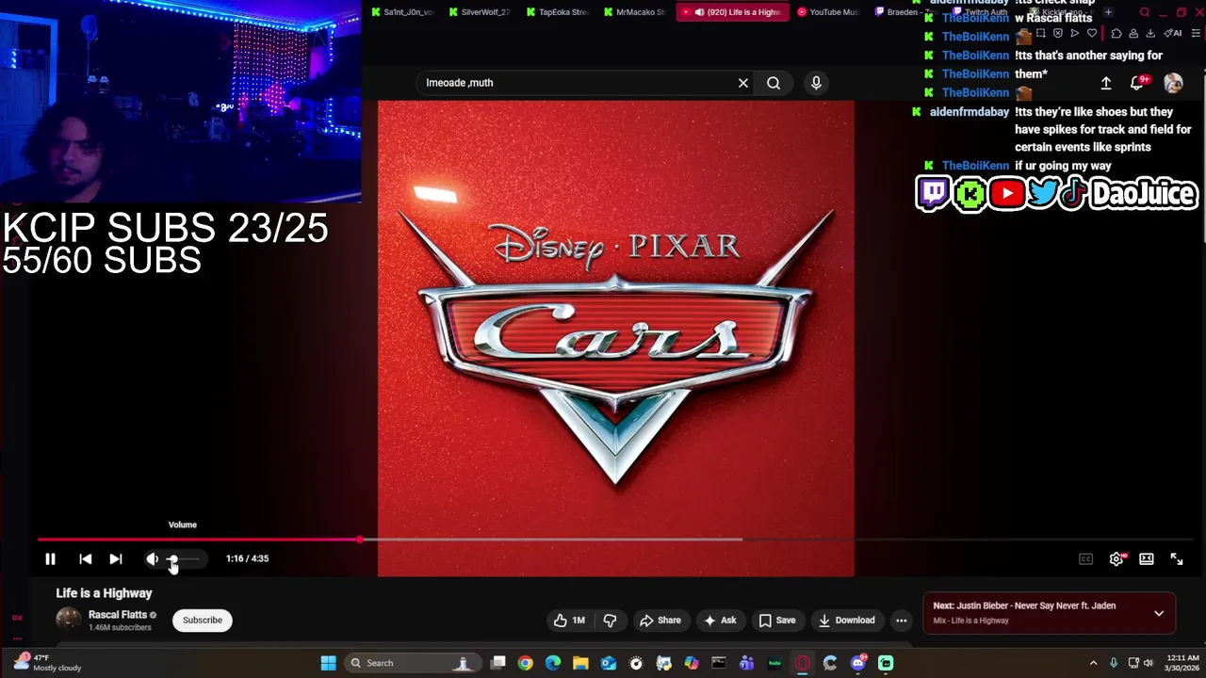Open Opera GX from the taskbar

click(803, 663)
